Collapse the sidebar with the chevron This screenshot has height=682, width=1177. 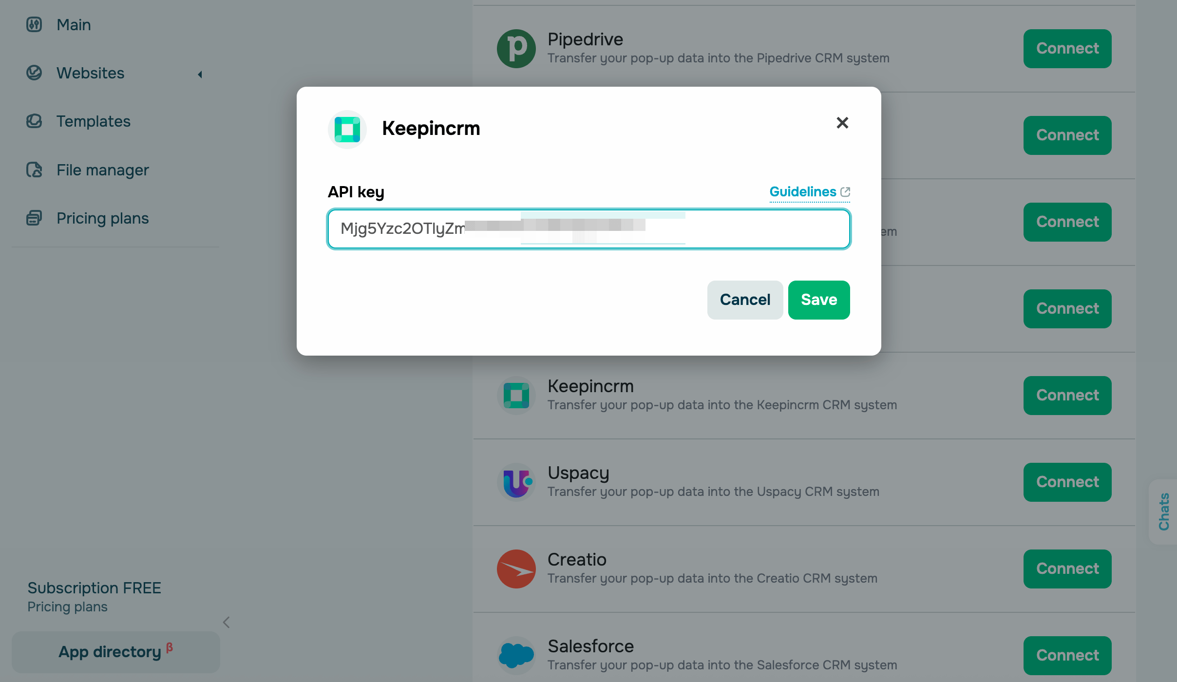pos(226,622)
